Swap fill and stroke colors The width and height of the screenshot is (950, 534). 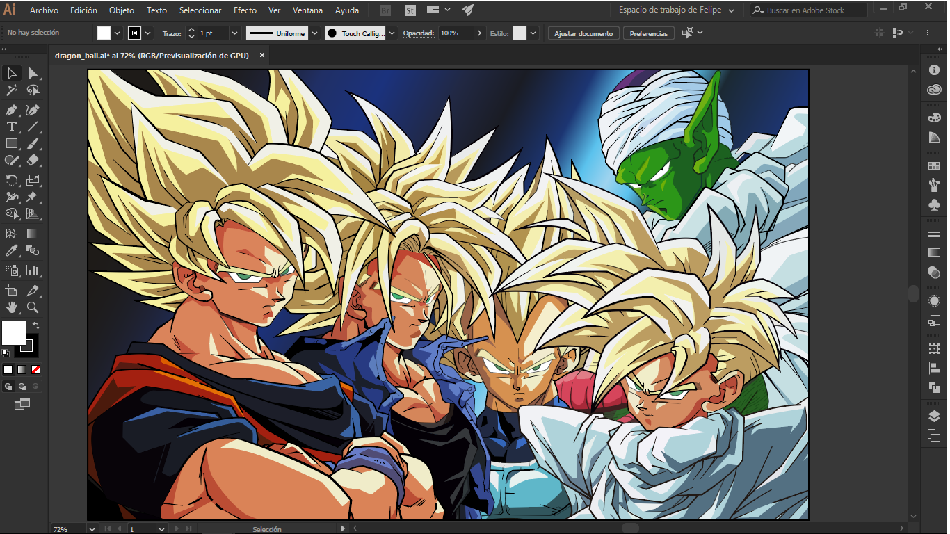36,325
